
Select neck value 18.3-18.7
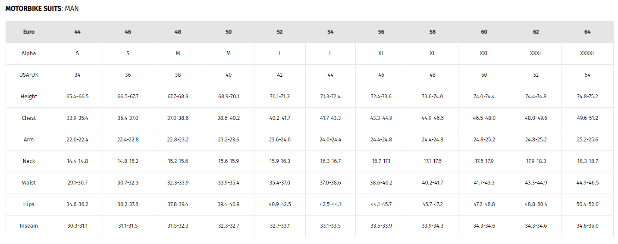click(587, 161)
